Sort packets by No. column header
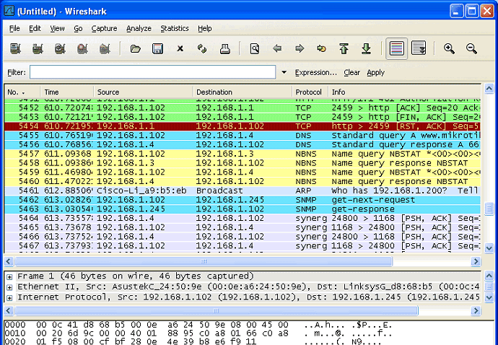Image resolution: width=498 pixels, height=345 pixels. (22, 92)
